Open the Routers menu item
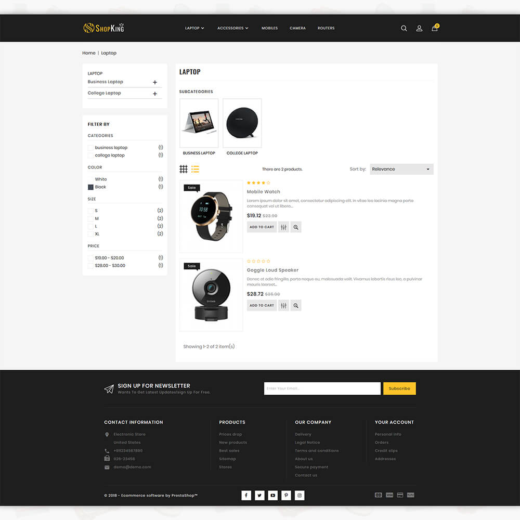The width and height of the screenshot is (520, 520). [326, 28]
